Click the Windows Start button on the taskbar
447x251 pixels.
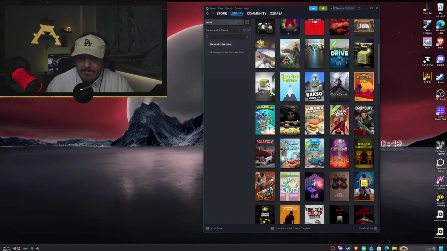(x=441, y=249)
